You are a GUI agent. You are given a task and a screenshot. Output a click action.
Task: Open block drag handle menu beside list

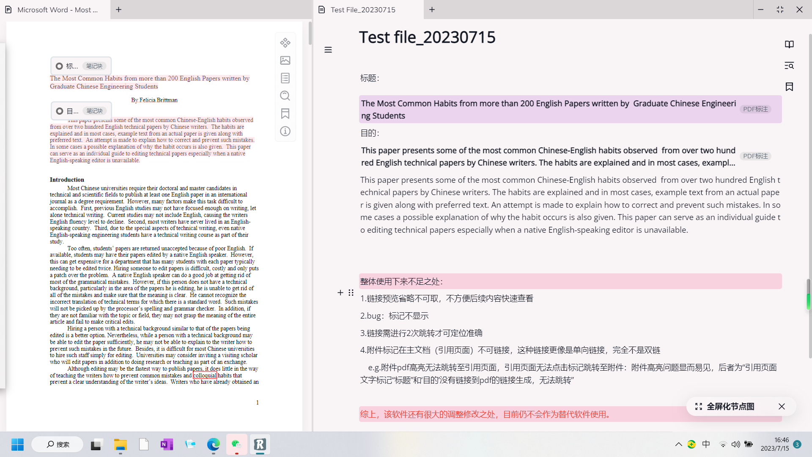[351, 293]
